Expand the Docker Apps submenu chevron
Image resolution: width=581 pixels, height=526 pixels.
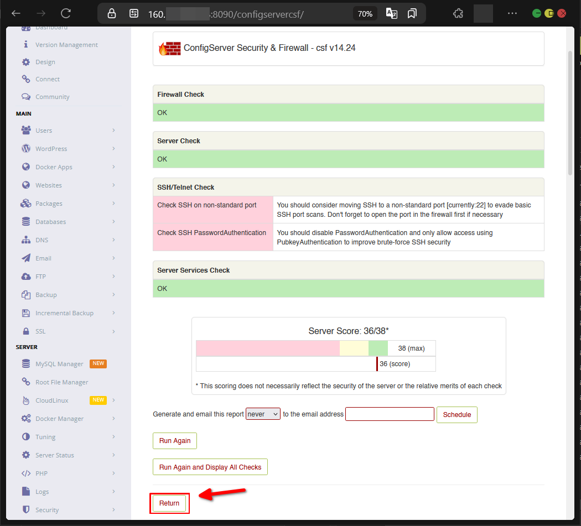point(114,166)
